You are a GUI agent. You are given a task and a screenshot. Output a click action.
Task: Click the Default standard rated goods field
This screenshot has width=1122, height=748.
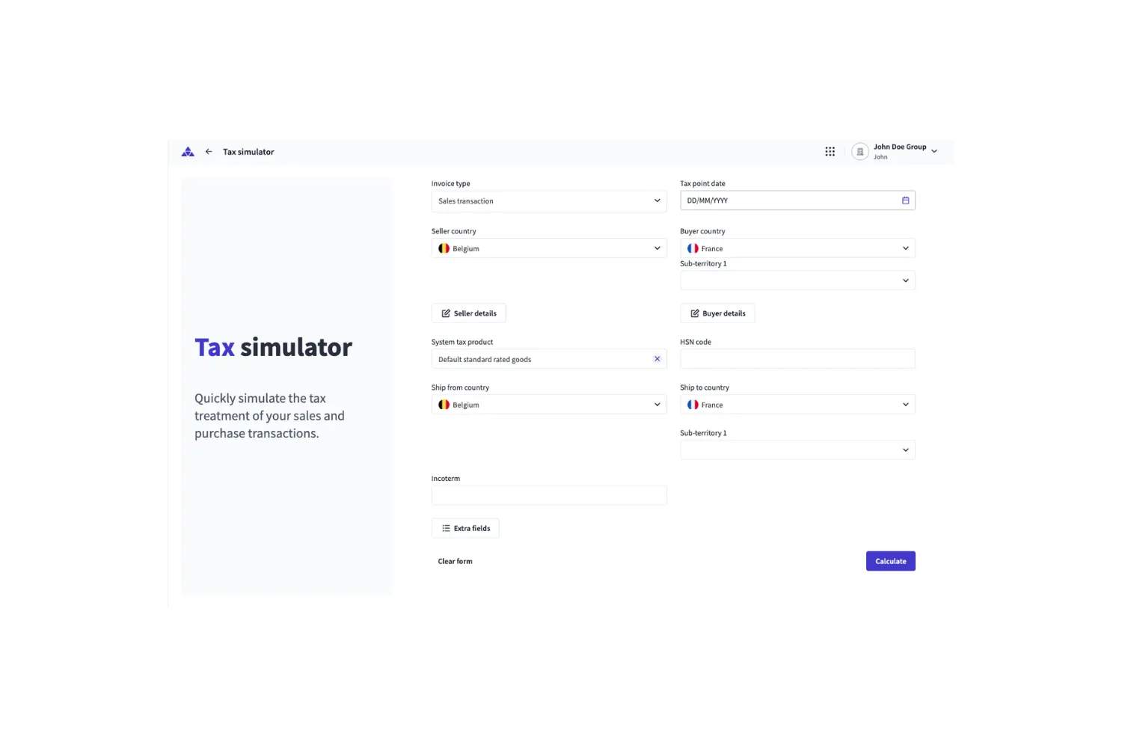click(x=549, y=359)
